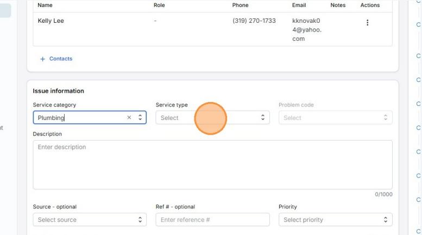Focus the Enter description text area

(x=212, y=164)
